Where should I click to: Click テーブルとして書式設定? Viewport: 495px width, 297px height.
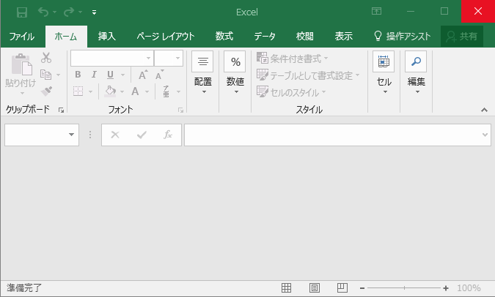pos(308,75)
